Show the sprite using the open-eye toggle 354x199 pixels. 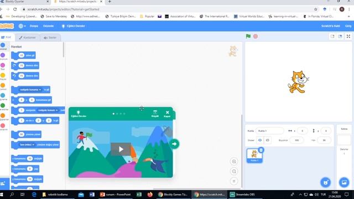pos(260,140)
